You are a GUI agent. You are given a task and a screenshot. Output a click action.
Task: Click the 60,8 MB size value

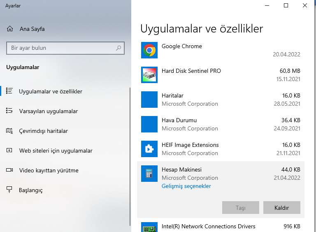coord(290,71)
